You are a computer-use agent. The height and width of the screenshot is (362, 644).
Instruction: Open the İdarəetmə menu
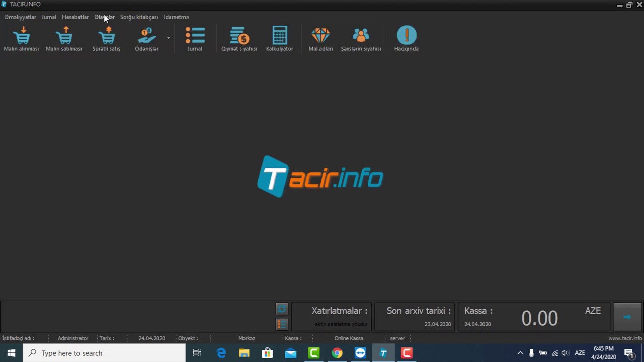coord(176,17)
